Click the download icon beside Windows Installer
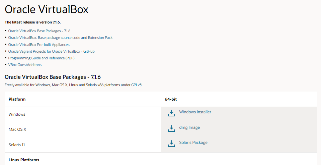 click(171, 113)
